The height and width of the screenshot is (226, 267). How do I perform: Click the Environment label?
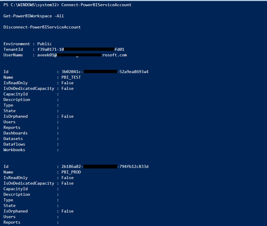pos(17,44)
